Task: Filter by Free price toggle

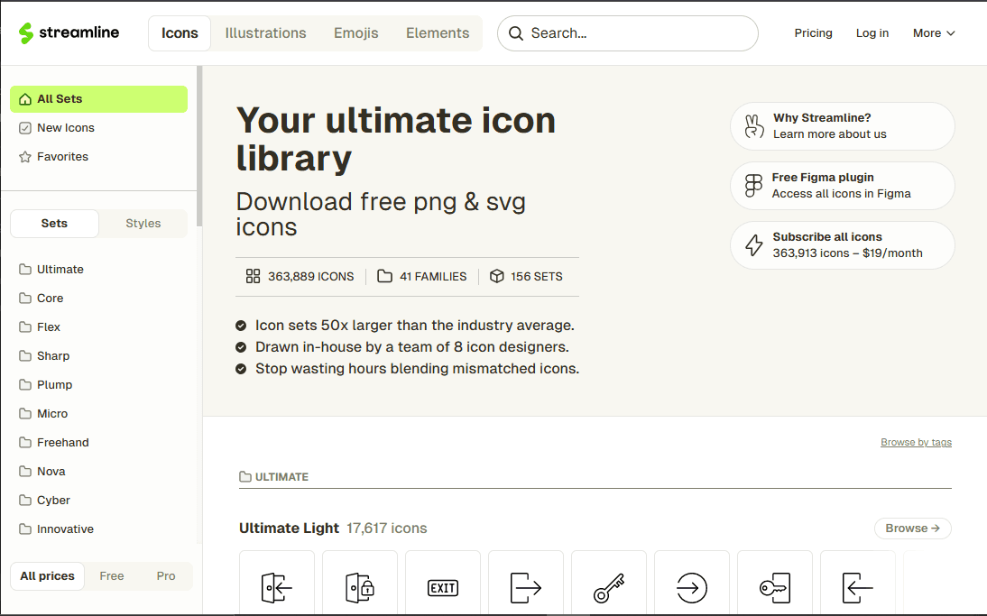Action: coord(111,575)
